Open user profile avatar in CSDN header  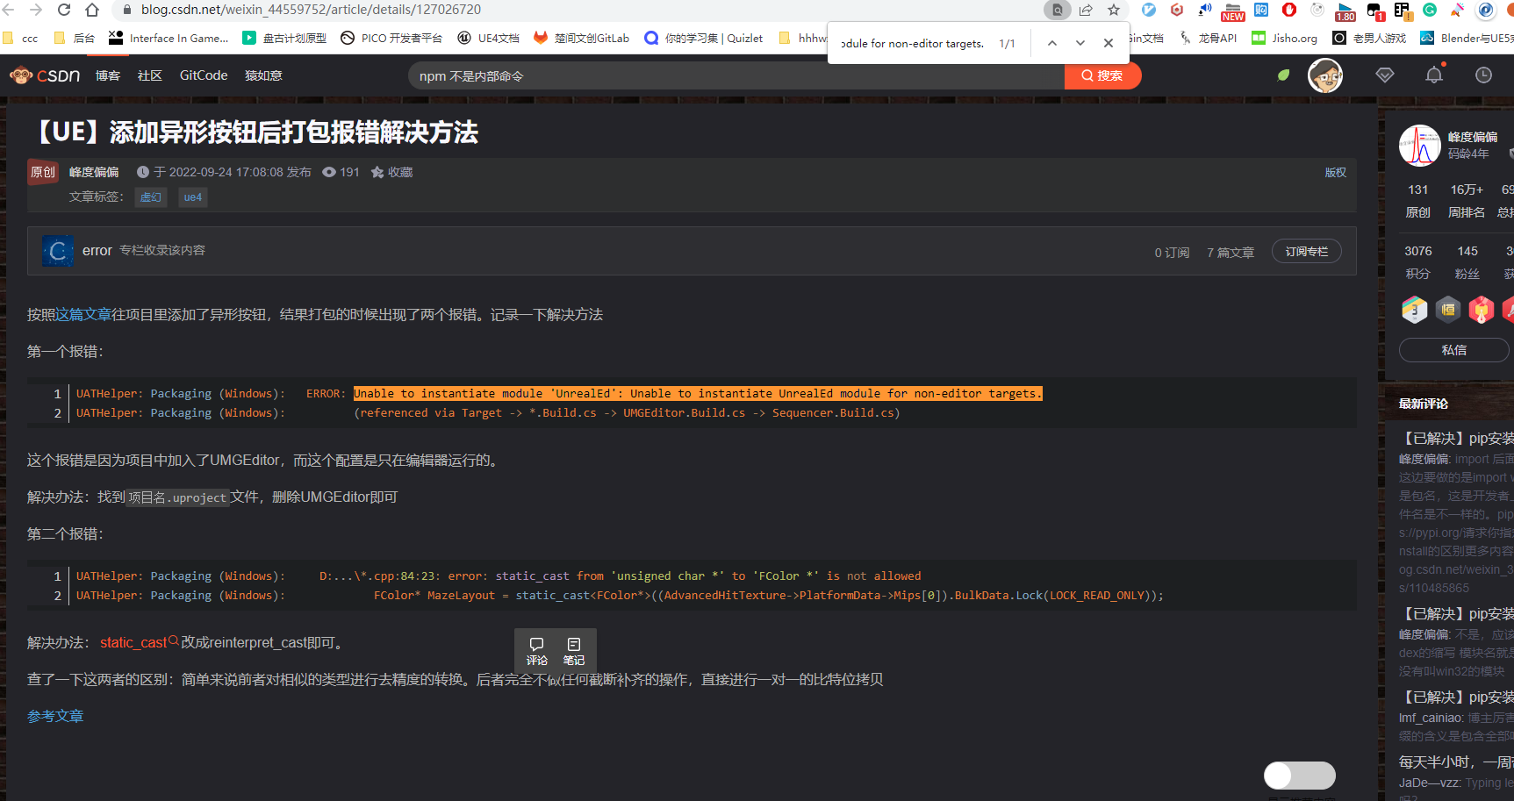click(x=1325, y=75)
